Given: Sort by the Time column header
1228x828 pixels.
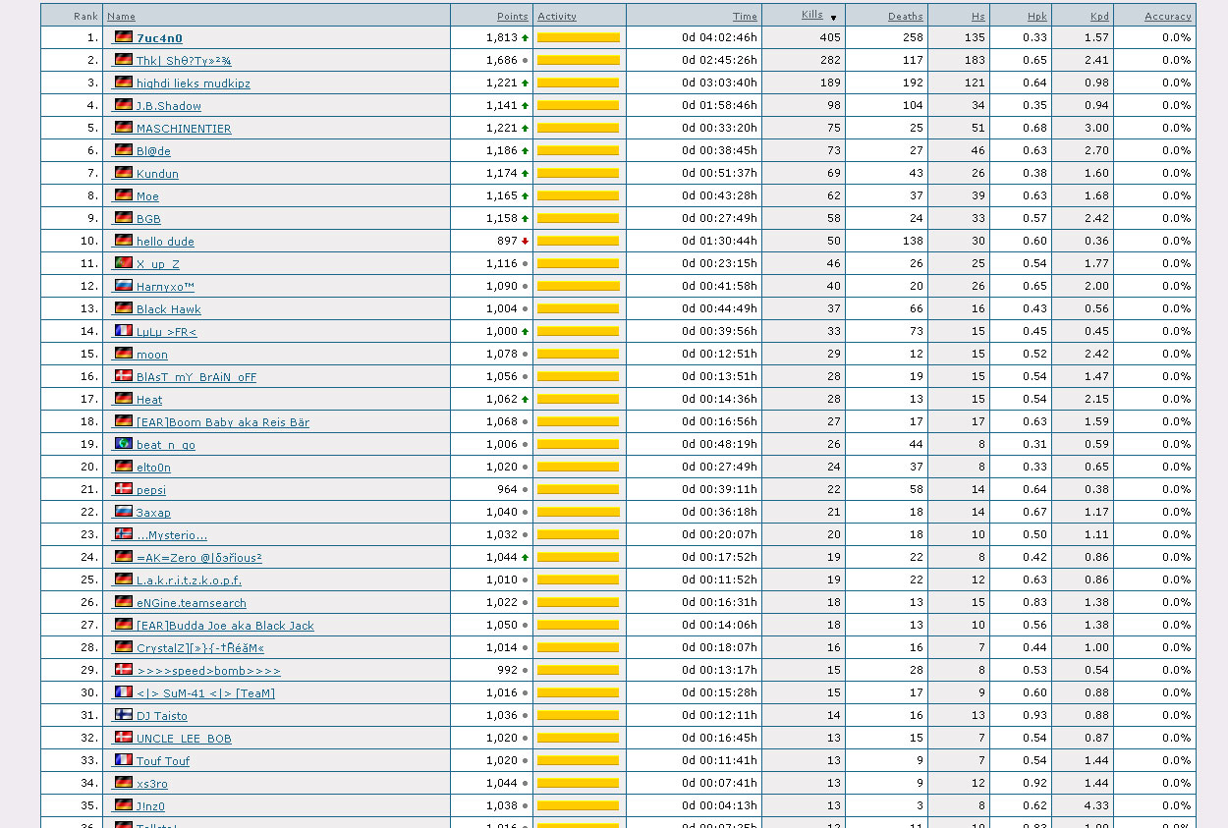Looking at the screenshot, I should tap(745, 17).
